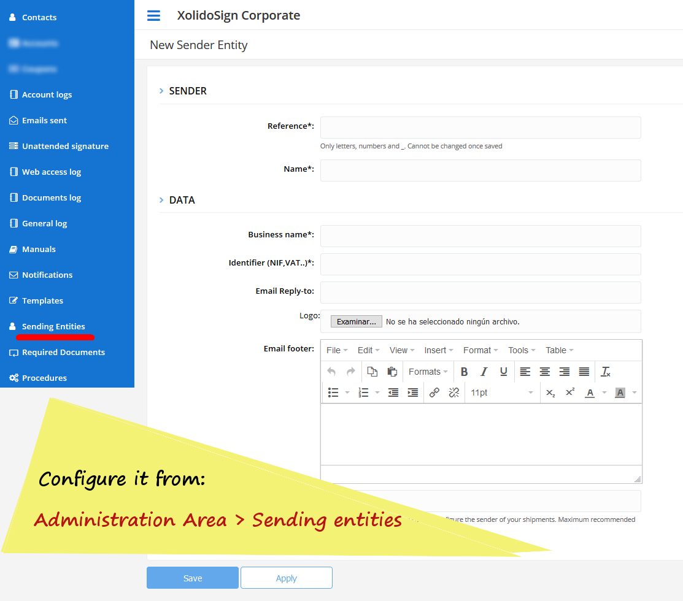
Task: Align text right in editor
Action: 565,372
